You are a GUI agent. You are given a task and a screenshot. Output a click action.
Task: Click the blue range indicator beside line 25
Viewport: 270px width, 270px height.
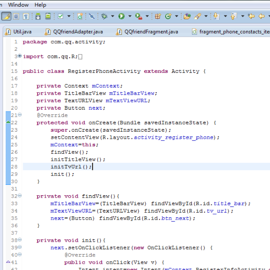[x=8, y=145]
